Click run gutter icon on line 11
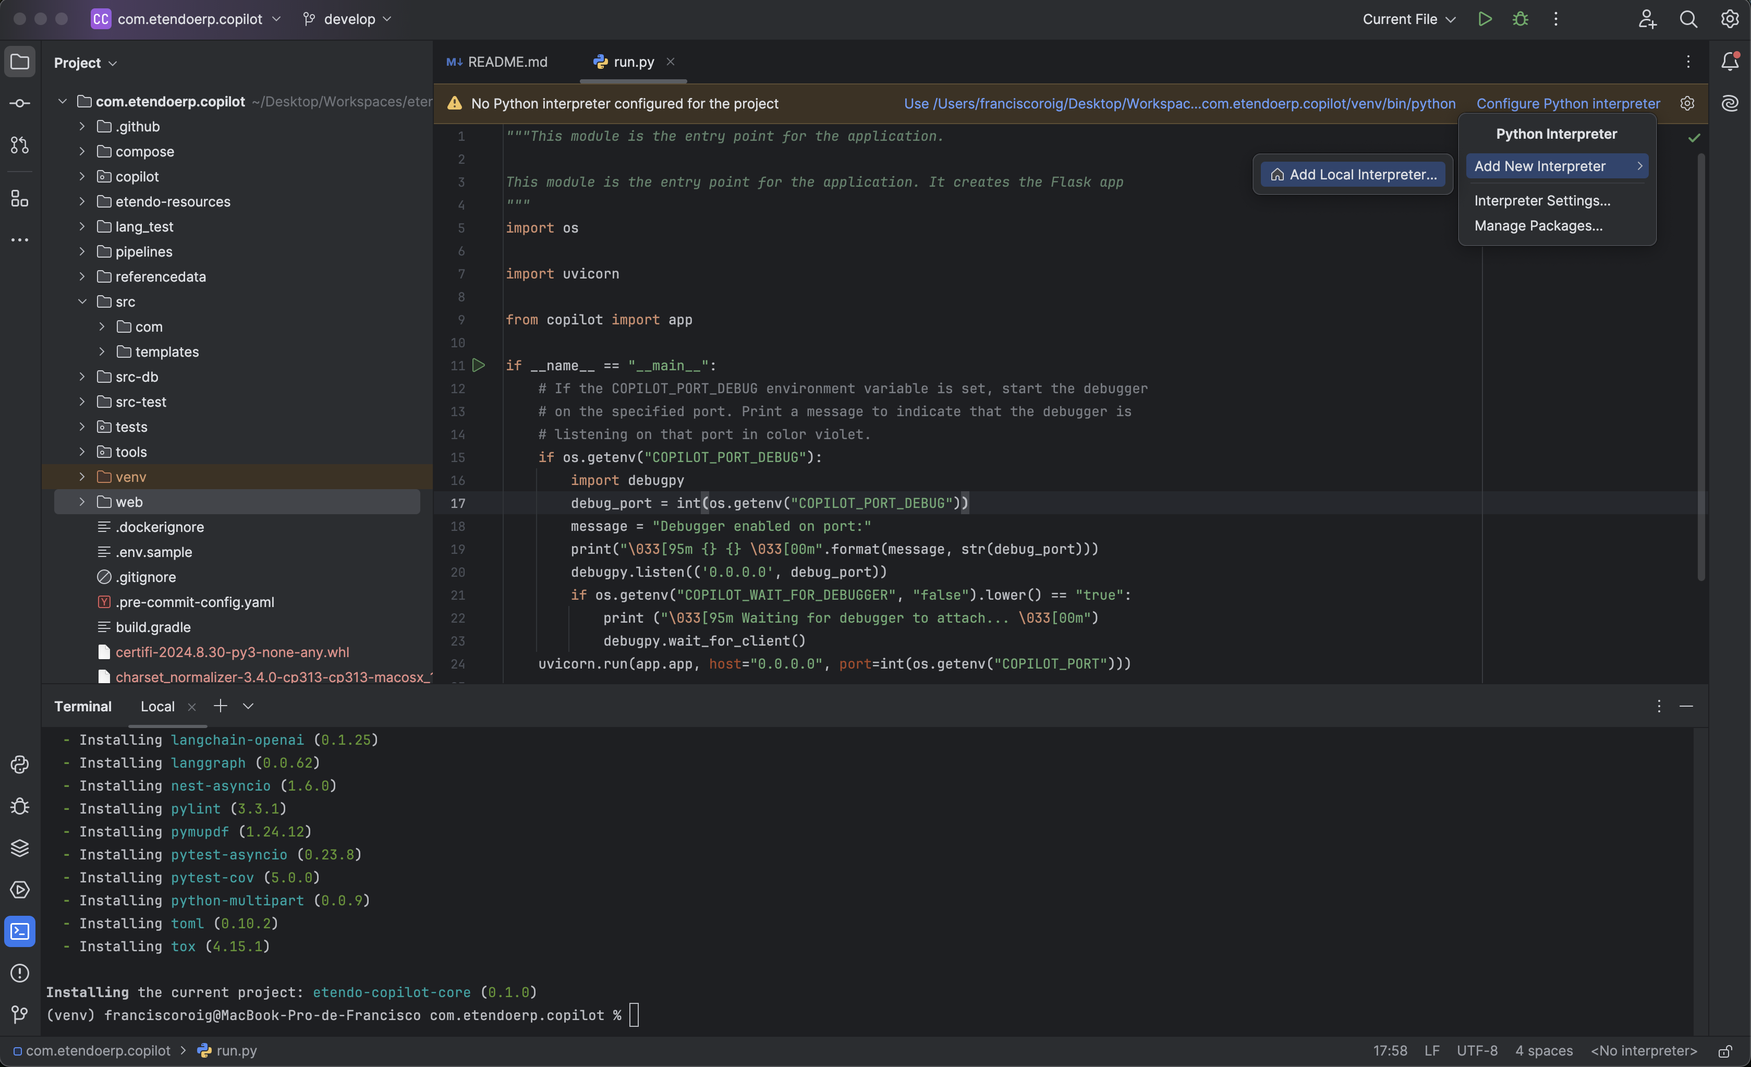The height and width of the screenshot is (1067, 1751). click(479, 366)
